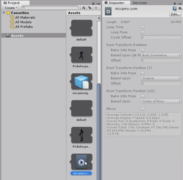Select the mixamo.c... animation clip asset
The height and width of the screenshot is (180, 183).
[x=82, y=162]
